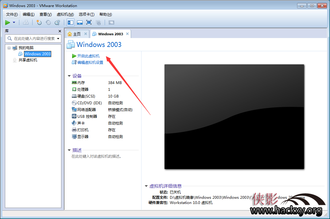Screen dimensions: 330x219
Task: Collapse the 我的电脑 tree node
Action: coord(9,48)
